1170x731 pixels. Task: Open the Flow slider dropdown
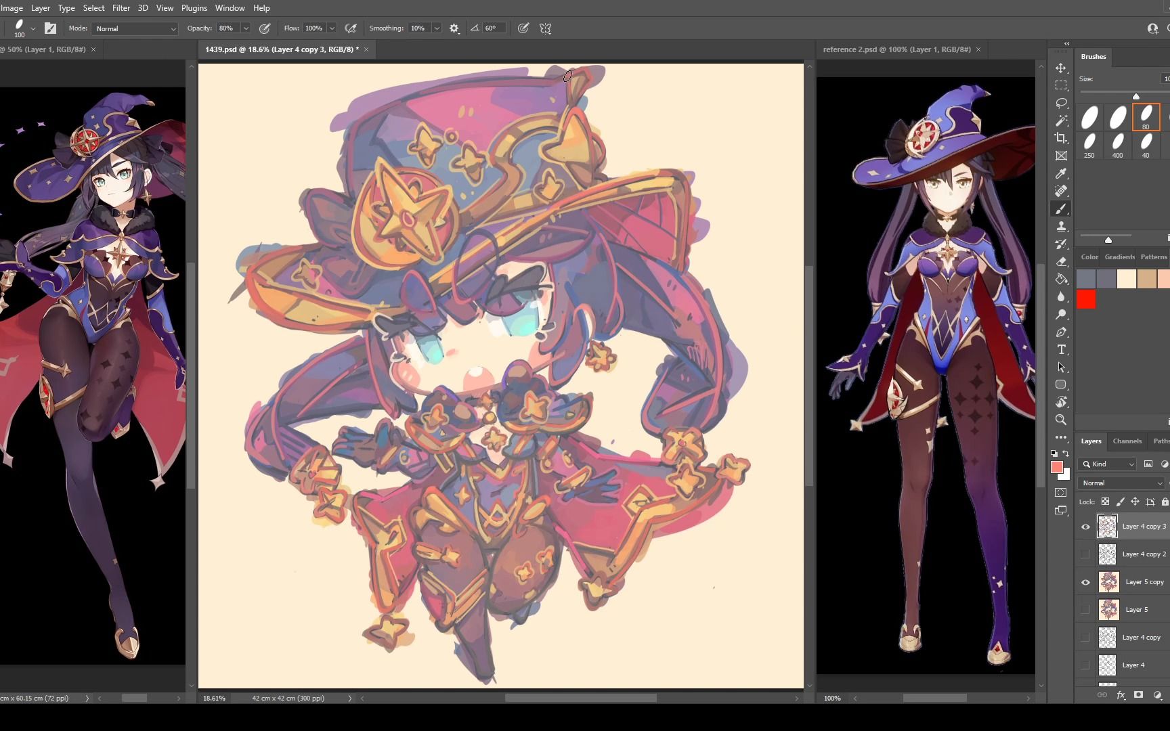pos(332,28)
